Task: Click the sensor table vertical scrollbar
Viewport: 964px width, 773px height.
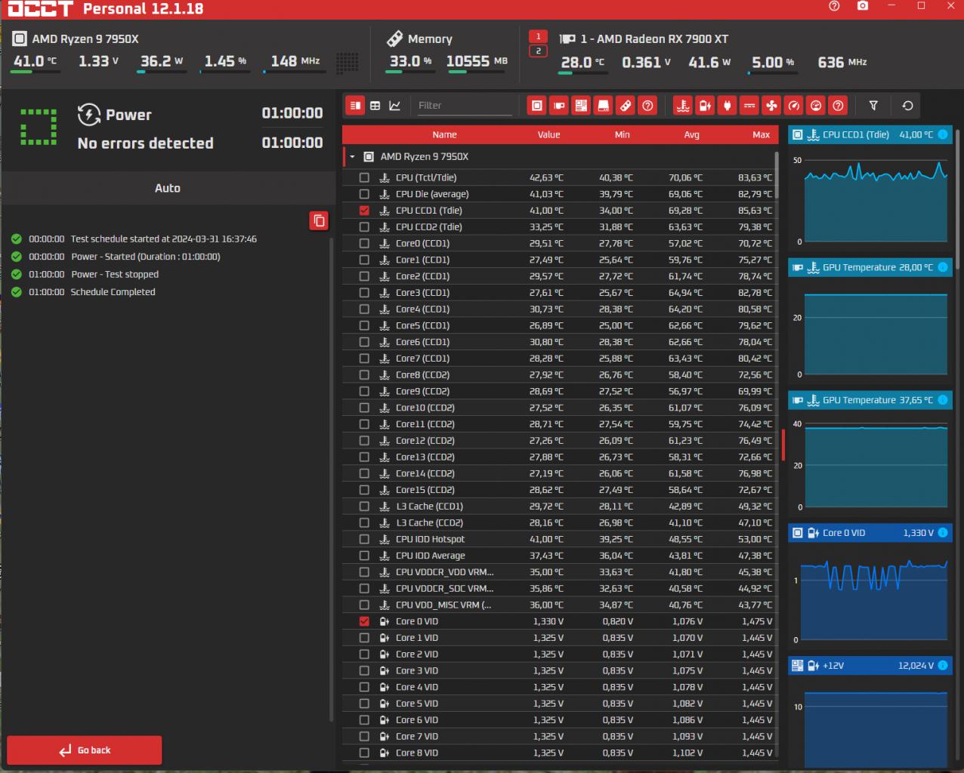Action: point(777,175)
